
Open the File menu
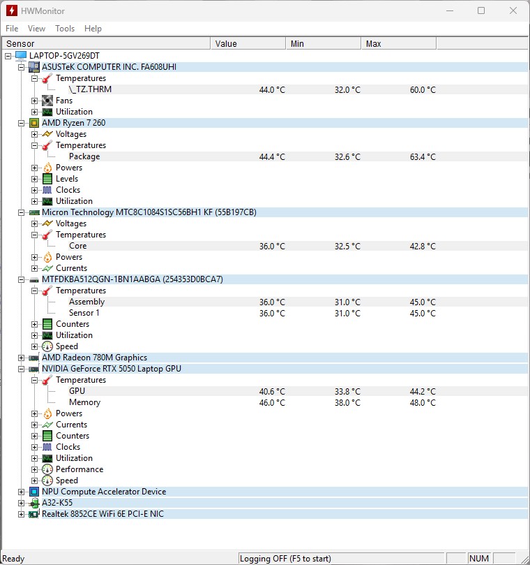pos(12,29)
